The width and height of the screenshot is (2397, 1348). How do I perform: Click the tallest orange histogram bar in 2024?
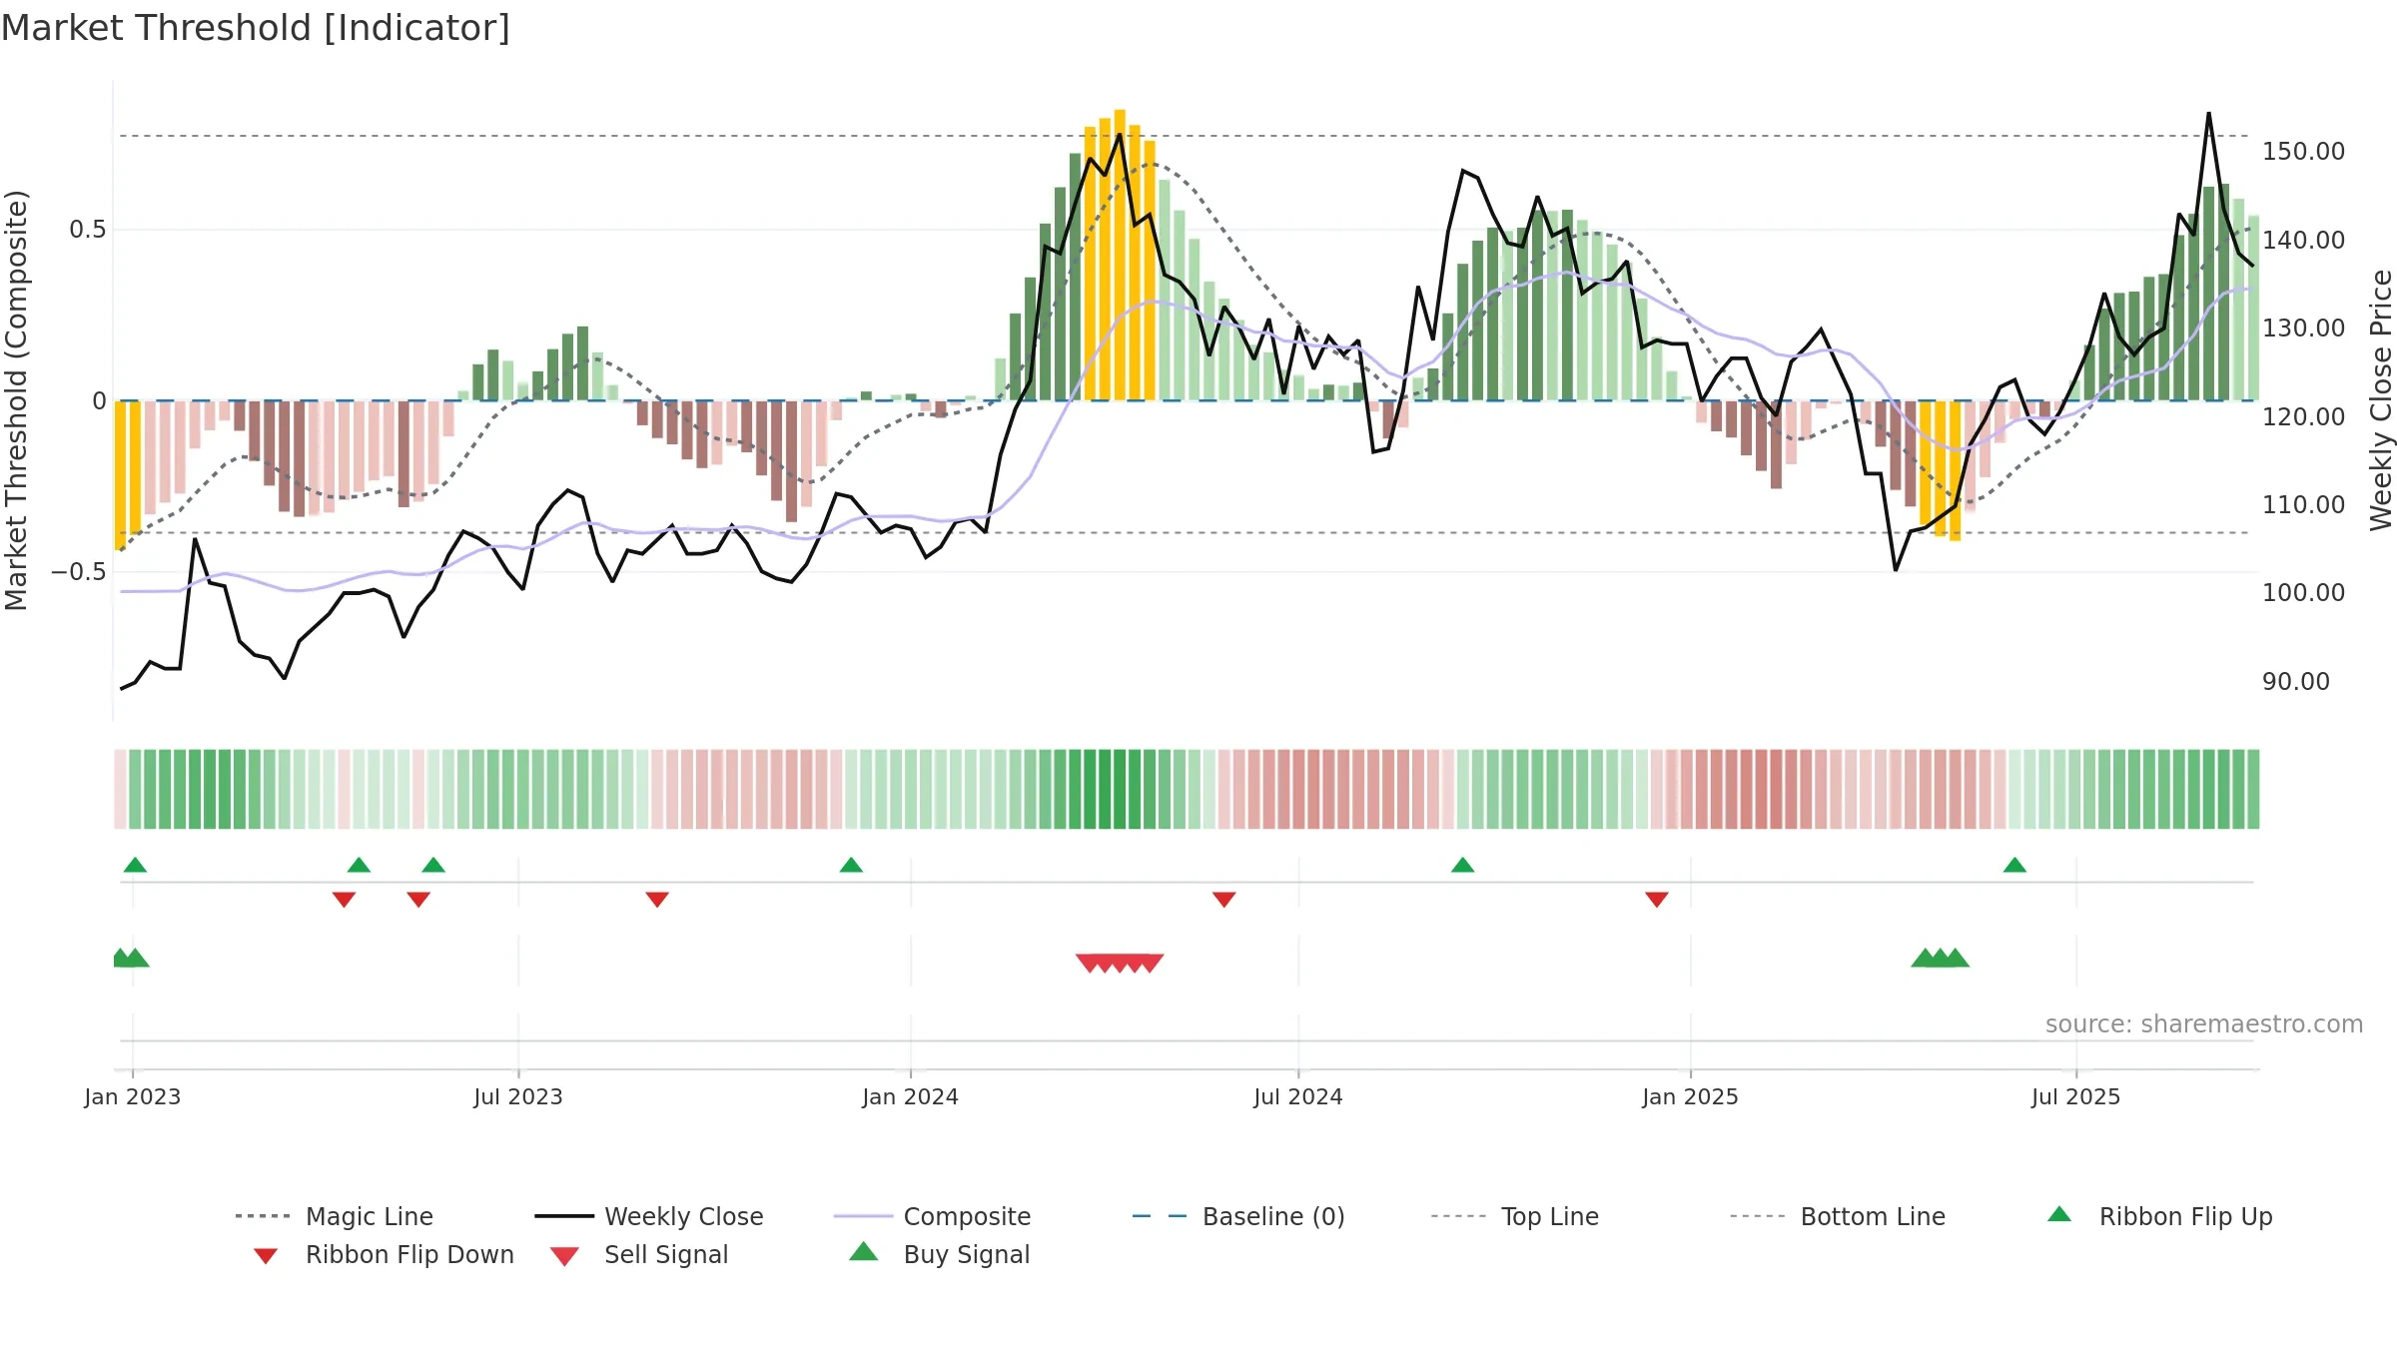[x=1120, y=255]
